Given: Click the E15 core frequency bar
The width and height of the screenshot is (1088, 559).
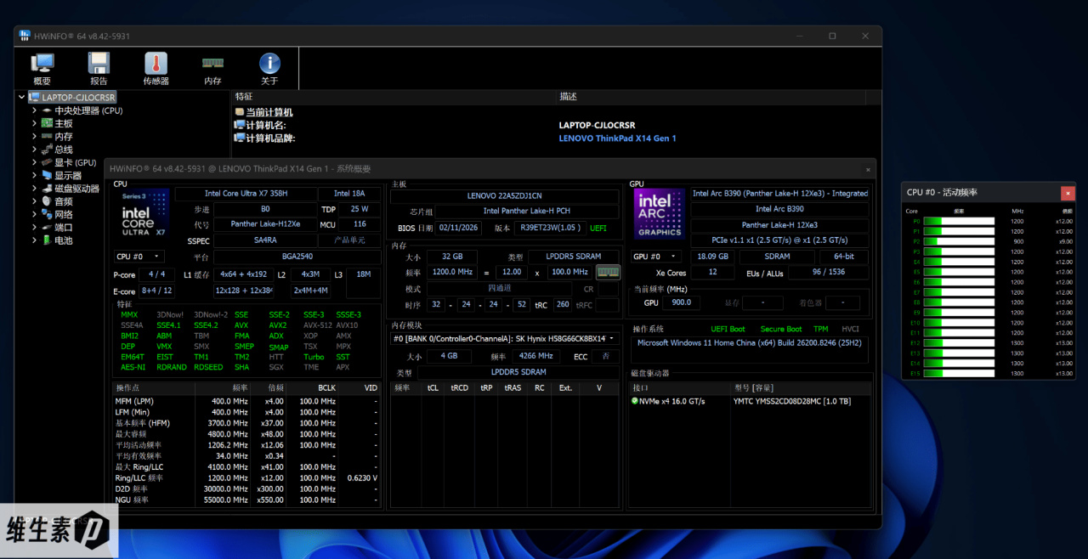Looking at the screenshot, I should pos(959,374).
